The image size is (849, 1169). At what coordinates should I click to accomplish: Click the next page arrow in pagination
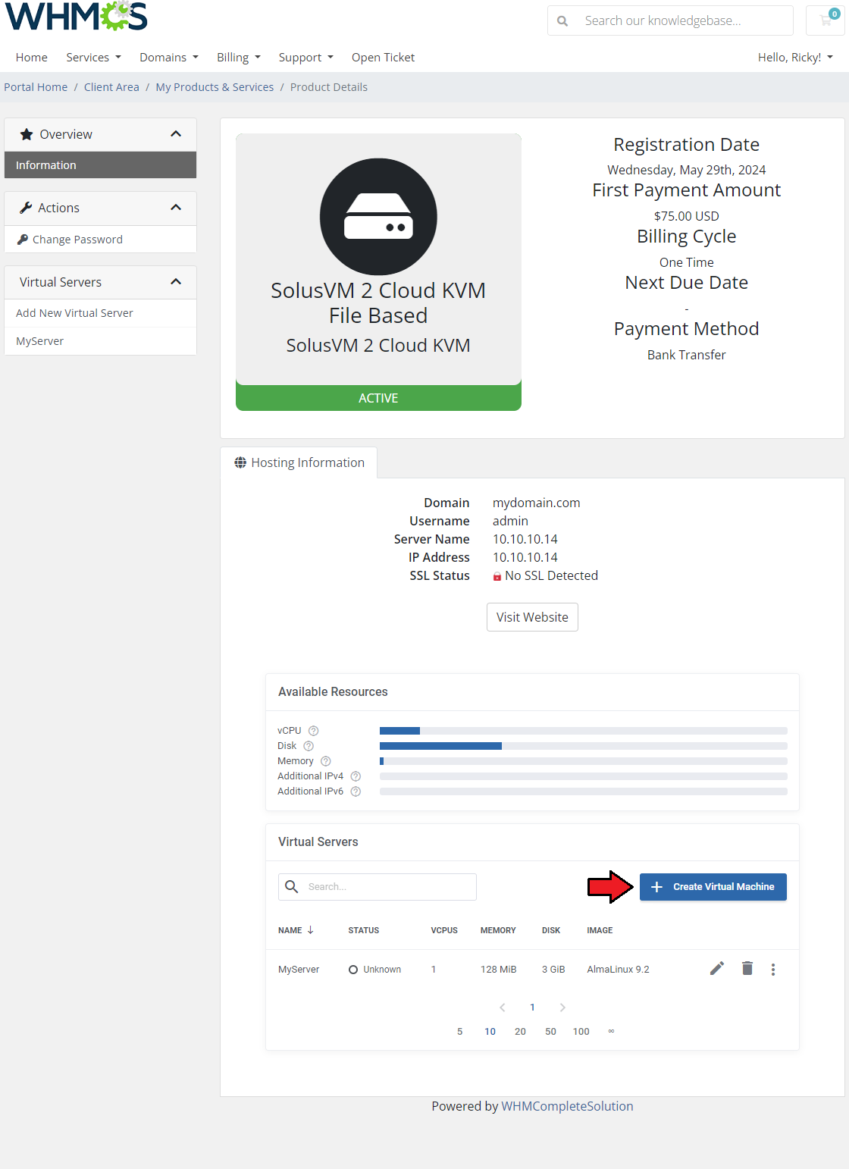tap(562, 1007)
